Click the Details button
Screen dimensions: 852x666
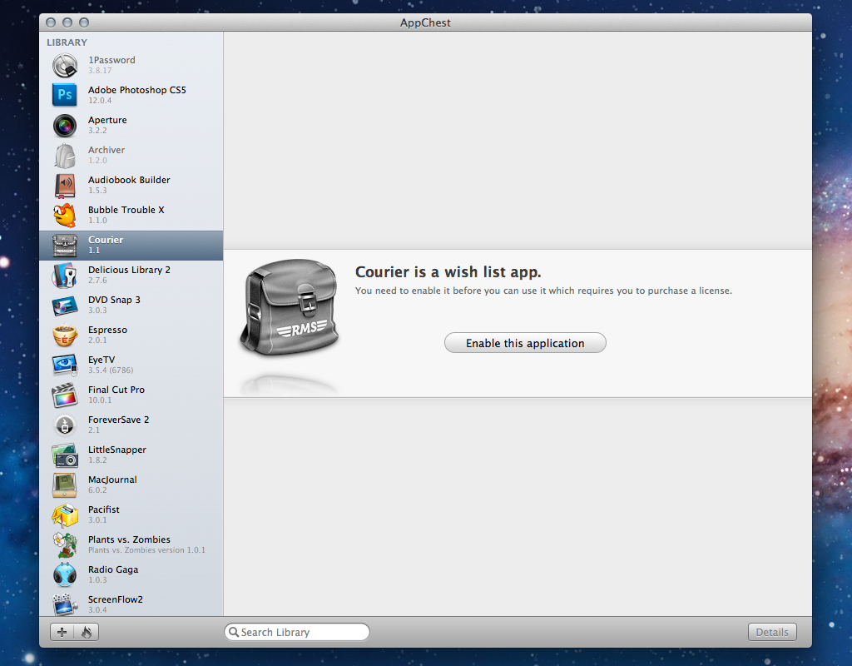[x=772, y=632]
